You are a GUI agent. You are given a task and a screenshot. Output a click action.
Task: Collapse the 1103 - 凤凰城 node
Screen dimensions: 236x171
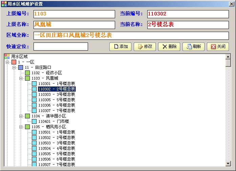point(21,78)
